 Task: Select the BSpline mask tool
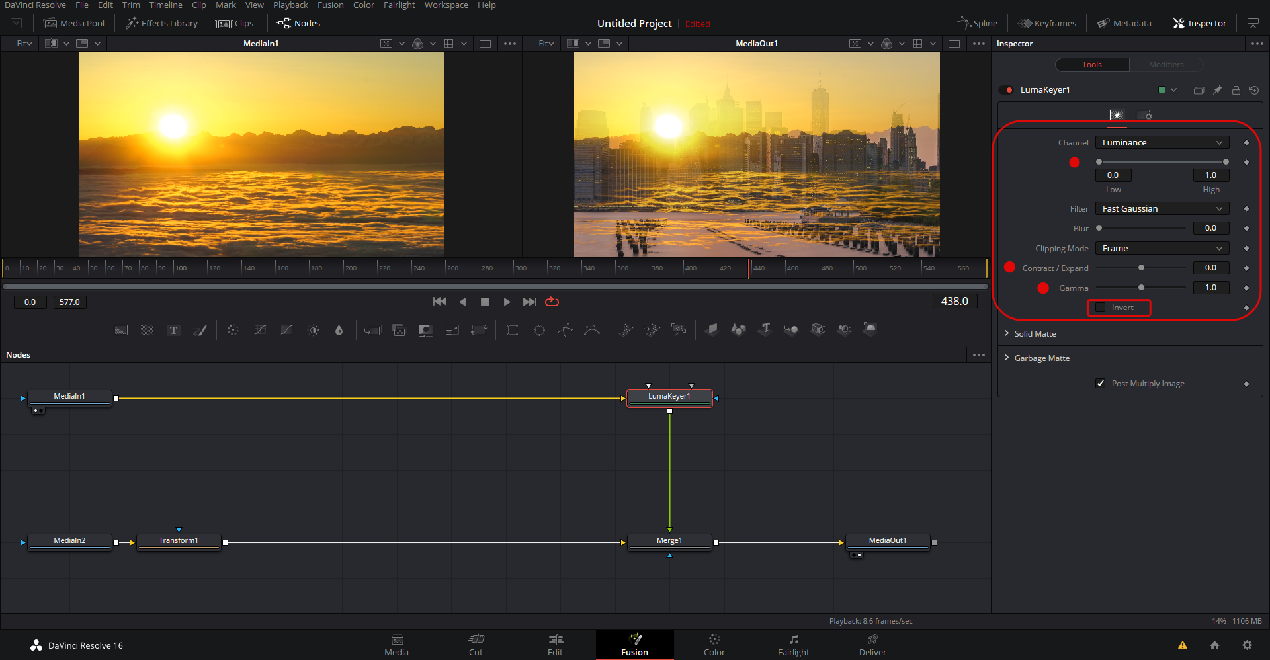tap(592, 330)
